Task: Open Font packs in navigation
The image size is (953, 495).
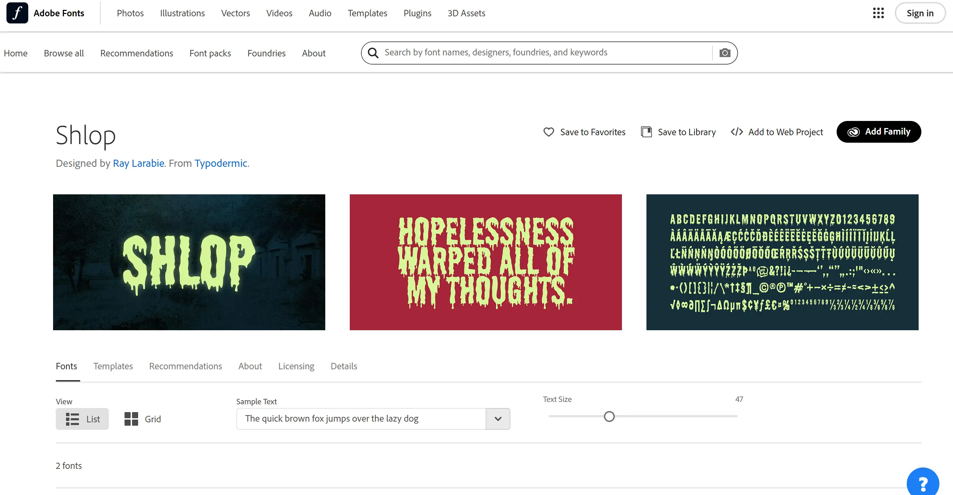Action: [210, 53]
